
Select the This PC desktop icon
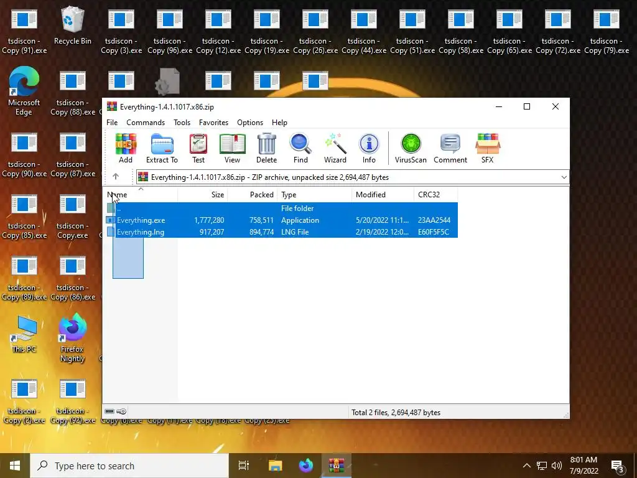(x=24, y=334)
